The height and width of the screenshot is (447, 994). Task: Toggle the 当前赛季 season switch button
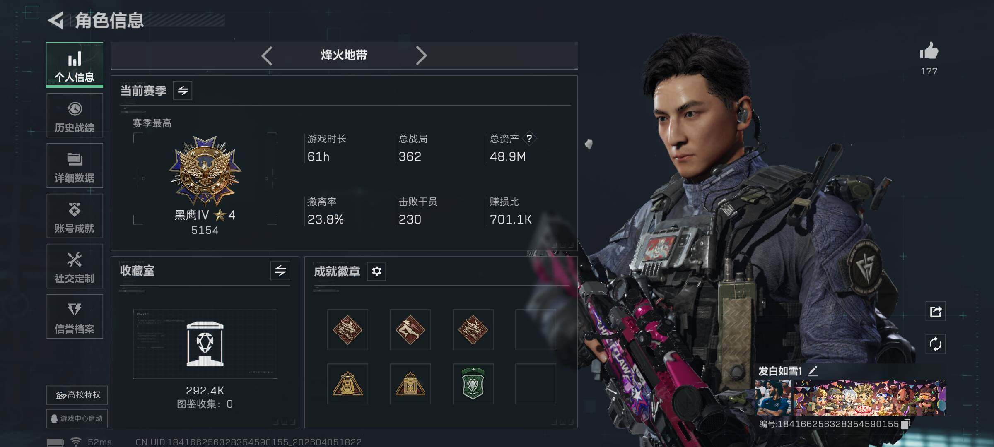click(183, 91)
